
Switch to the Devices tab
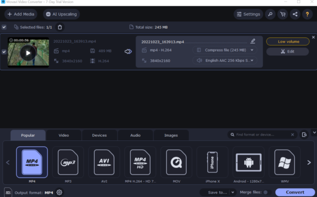click(99, 135)
